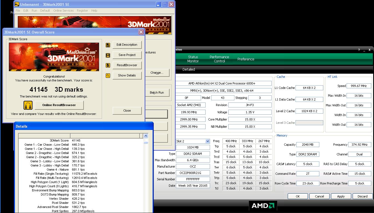
Task: Click 3DMark2001 SE window title icon
Action: coord(17,4)
